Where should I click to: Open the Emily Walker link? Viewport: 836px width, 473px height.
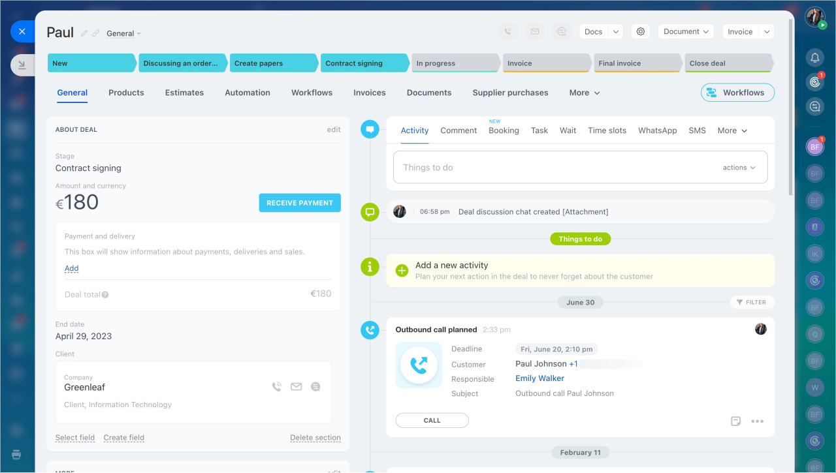(539, 378)
